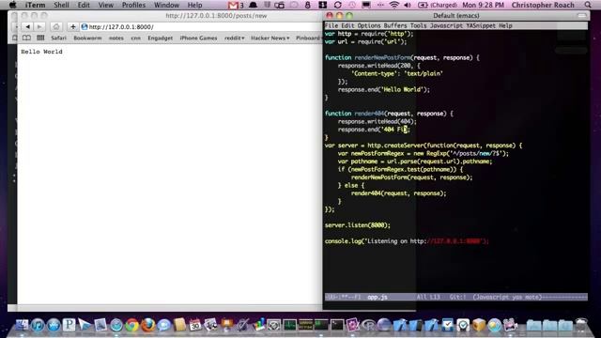Add a bookmark with the plus button
This screenshot has height=338, width=601.
point(72,27)
